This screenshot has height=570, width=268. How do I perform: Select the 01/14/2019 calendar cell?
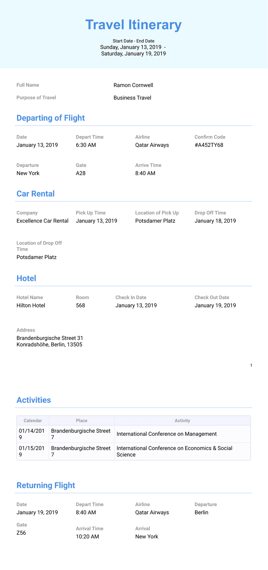click(32, 434)
